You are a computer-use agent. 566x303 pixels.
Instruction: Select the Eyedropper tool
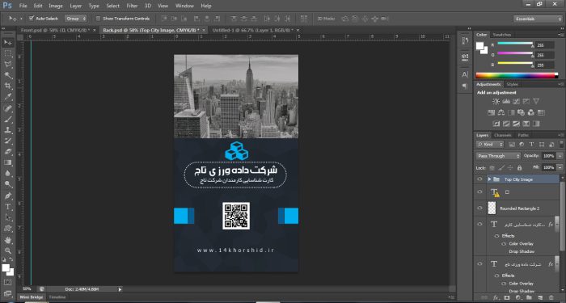click(x=7, y=97)
